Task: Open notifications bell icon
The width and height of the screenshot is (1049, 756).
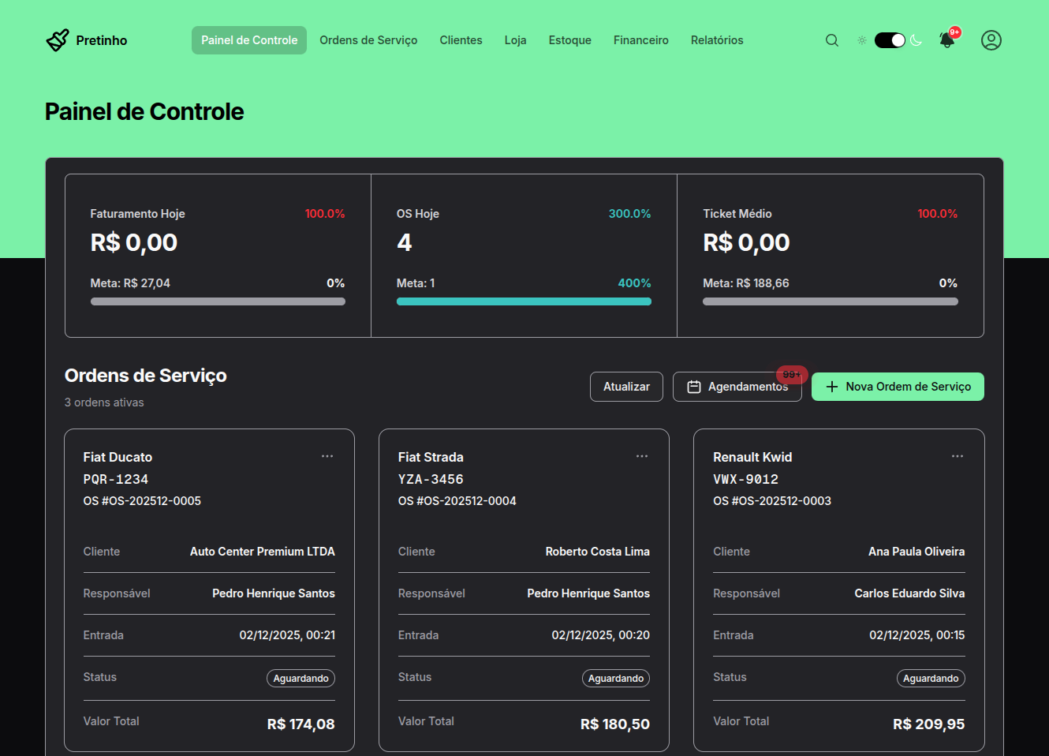Action: [947, 40]
